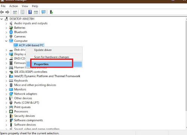Click the Properties sheet toolbar icon

click(x=22, y=12)
